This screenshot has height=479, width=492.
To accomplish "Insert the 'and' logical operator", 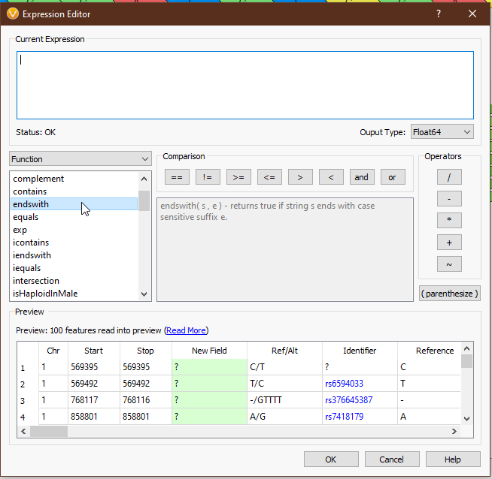I will click(362, 177).
